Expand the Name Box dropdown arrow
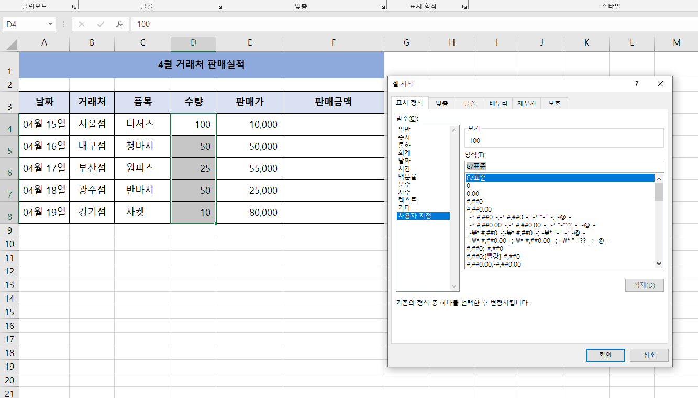The height and width of the screenshot is (398, 698). [x=51, y=24]
